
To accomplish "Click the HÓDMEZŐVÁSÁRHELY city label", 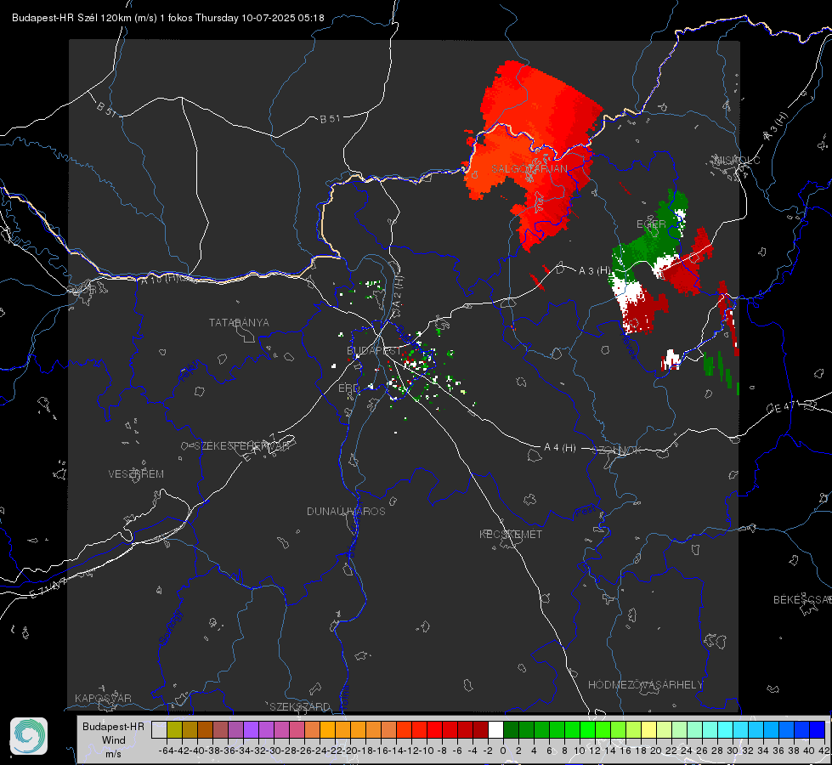I will (645, 685).
